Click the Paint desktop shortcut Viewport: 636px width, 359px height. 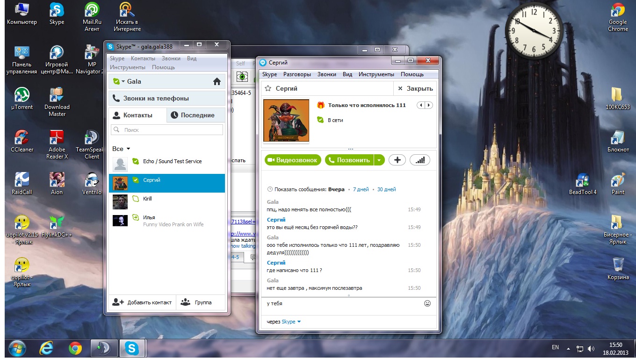(618, 184)
